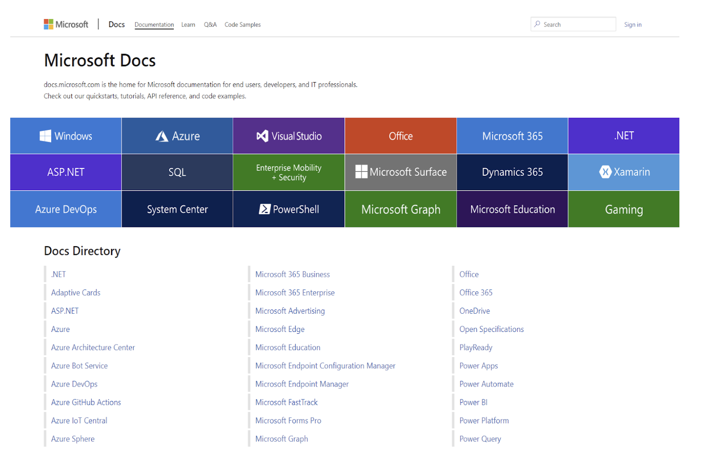Switch to the Documentation tab
712x469 pixels.
coord(154,25)
